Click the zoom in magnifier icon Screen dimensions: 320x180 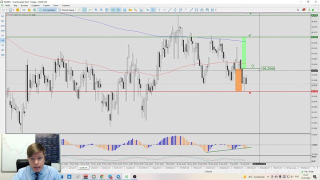tap(96, 10)
